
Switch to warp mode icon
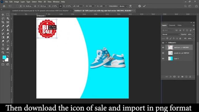(x=130, y=6)
